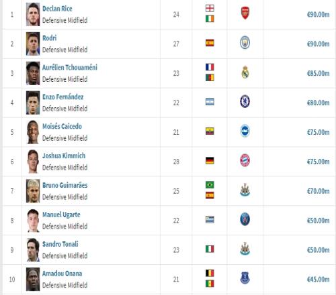Screen dimensions: 336x295
Task: Open Aurélien Tchouaméni profile link
Action: pos(70,68)
